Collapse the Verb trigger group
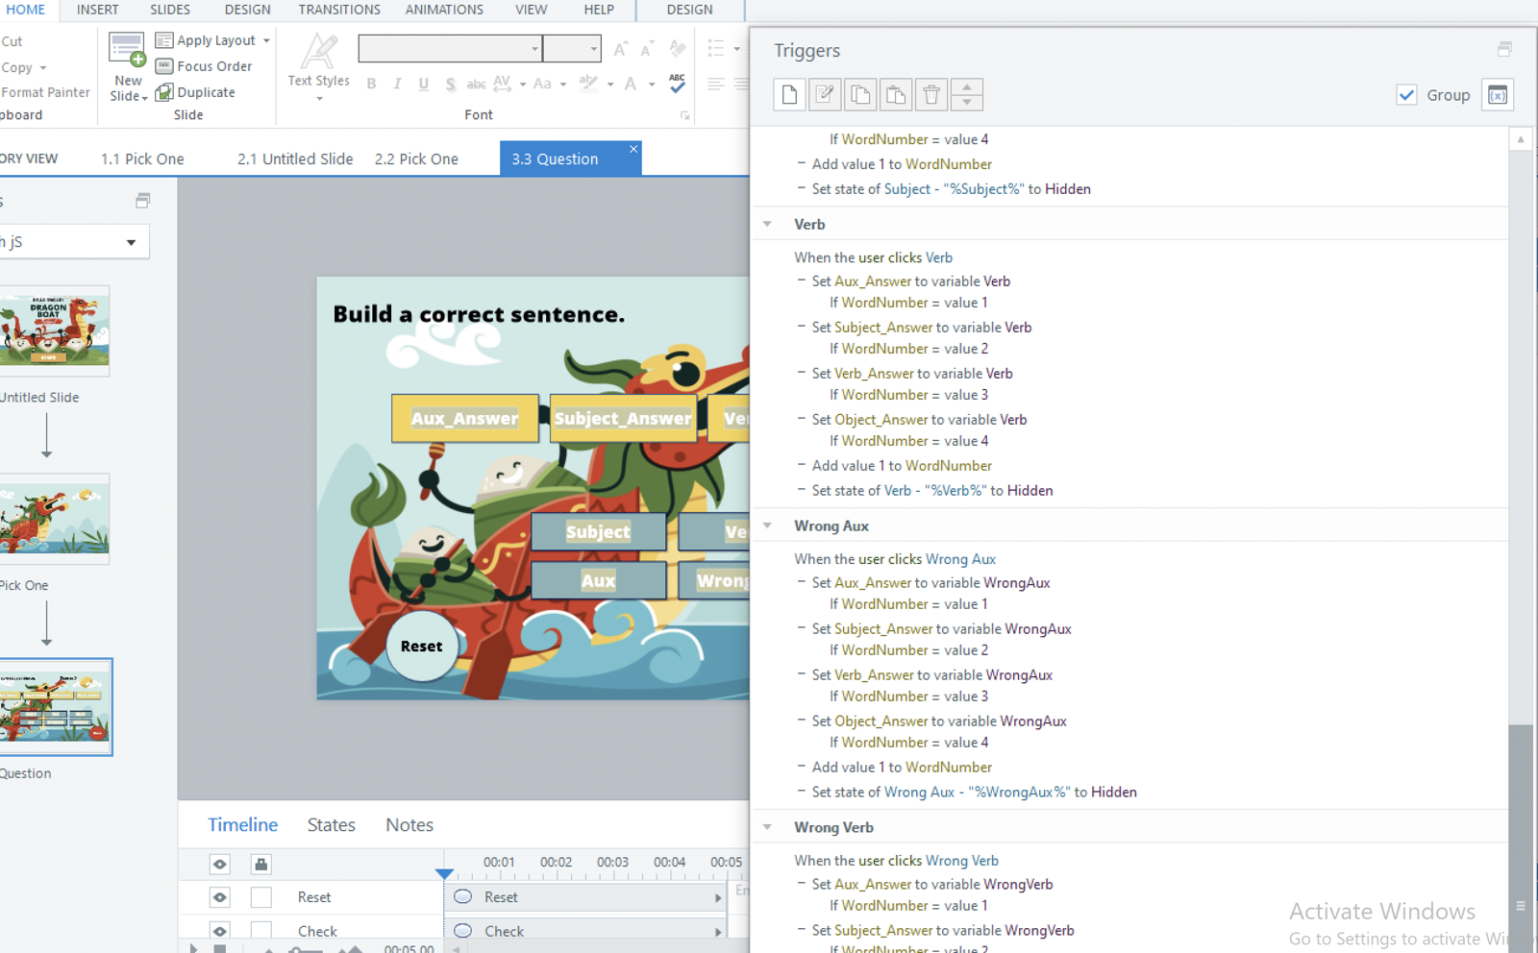Image resolution: width=1538 pixels, height=953 pixels. pyautogui.click(x=767, y=224)
